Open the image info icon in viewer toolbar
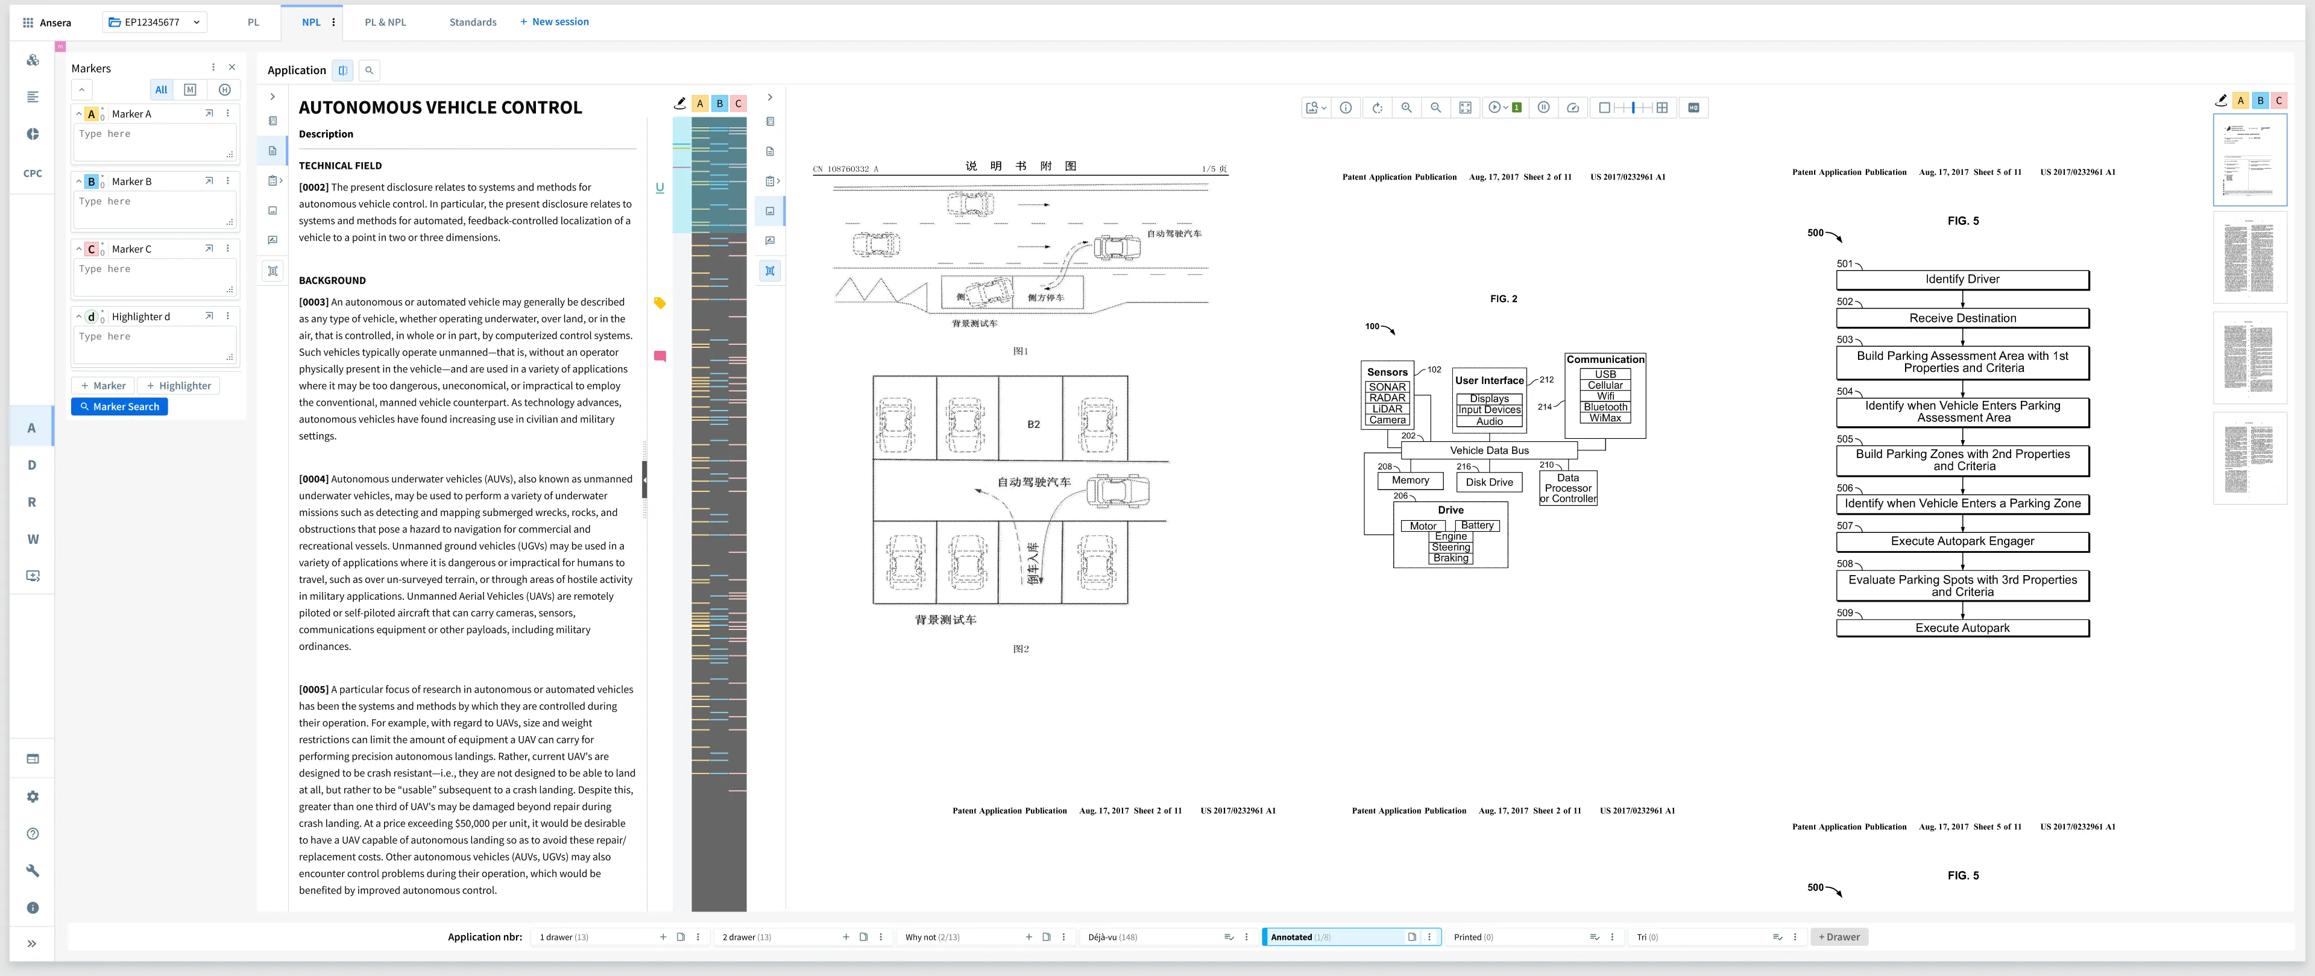Image resolution: width=2315 pixels, height=976 pixels. [x=1346, y=108]
